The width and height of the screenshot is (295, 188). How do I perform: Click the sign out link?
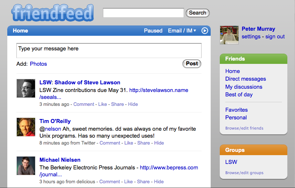pyautogui.click(x=275, y=37)
